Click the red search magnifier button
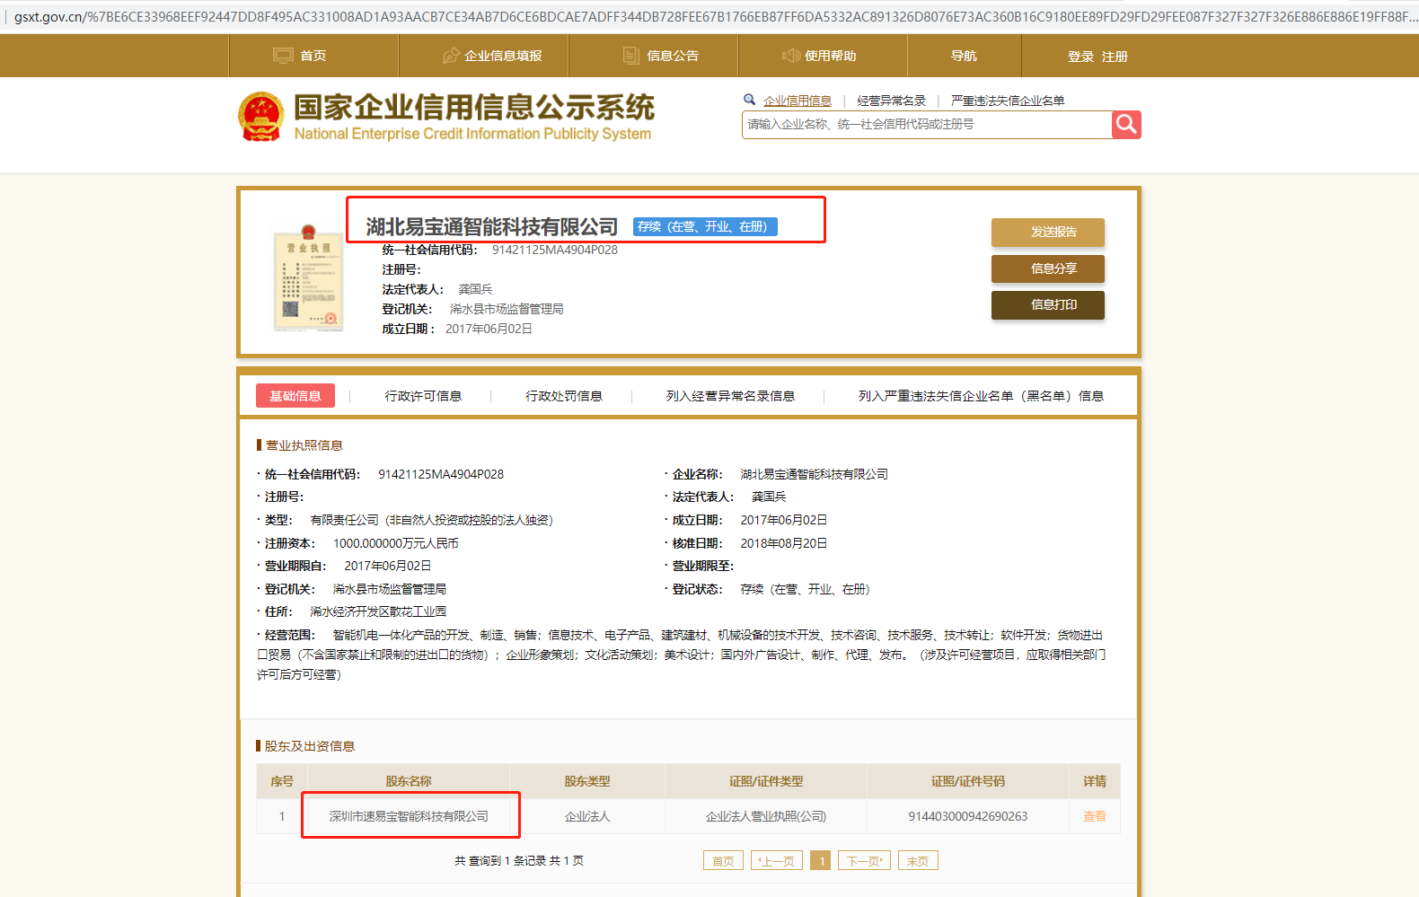1419x897 pixels. tap(1126, 125)
